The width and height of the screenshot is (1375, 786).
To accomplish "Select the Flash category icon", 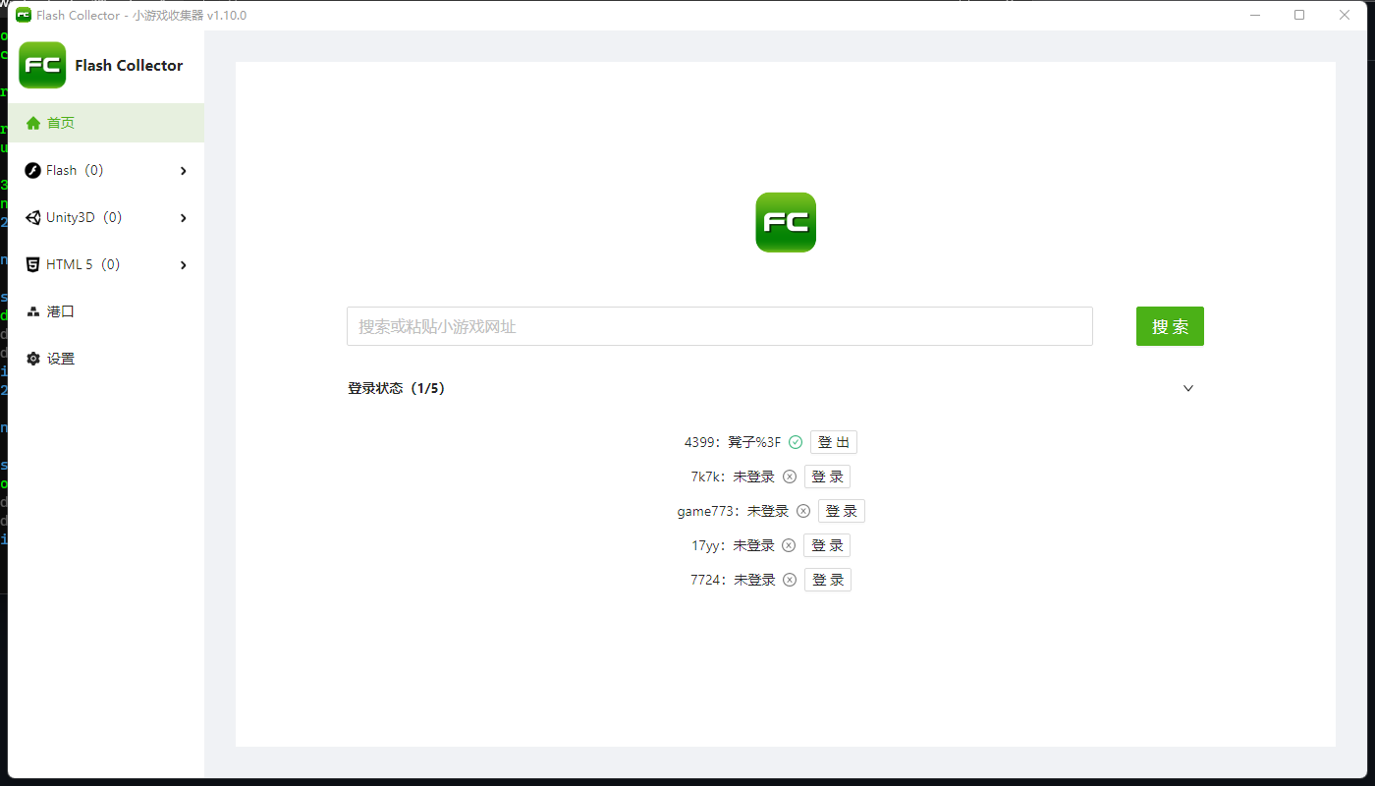I will [x=30, y=169].
